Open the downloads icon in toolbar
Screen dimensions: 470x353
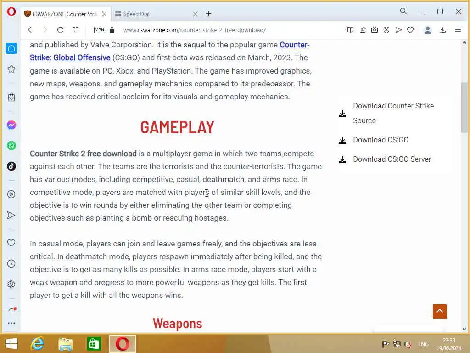pos(442,30)
